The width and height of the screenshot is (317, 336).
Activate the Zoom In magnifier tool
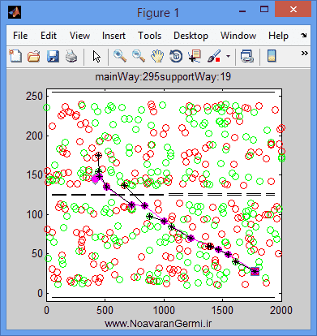pos(120,56)
